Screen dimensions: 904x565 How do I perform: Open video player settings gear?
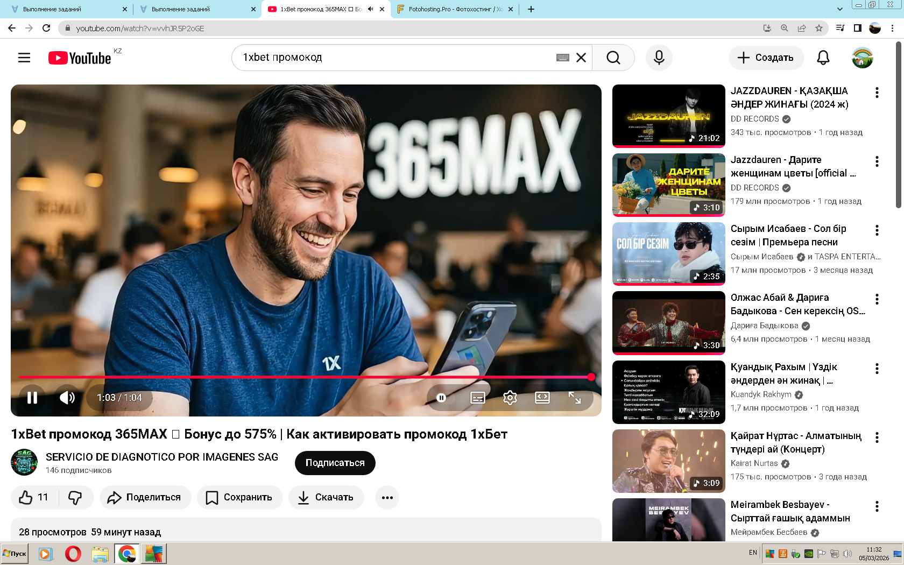[510, 398]
